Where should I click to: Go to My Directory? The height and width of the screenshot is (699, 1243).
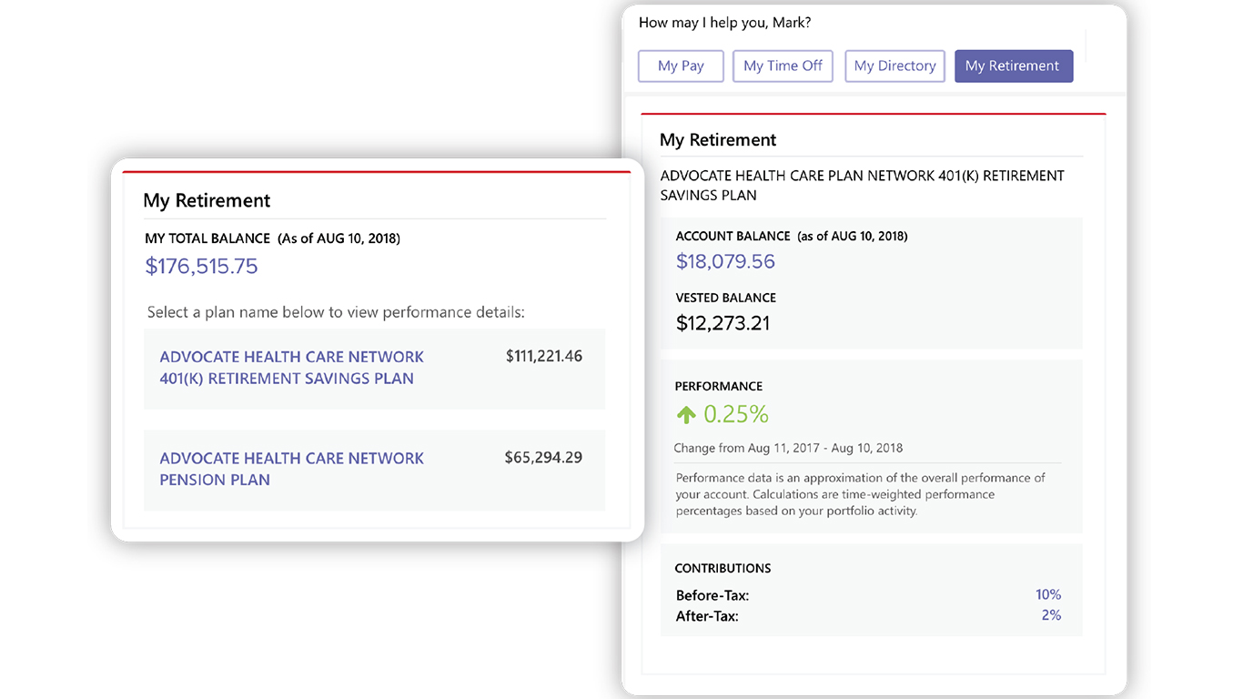[x=894, y=66]
